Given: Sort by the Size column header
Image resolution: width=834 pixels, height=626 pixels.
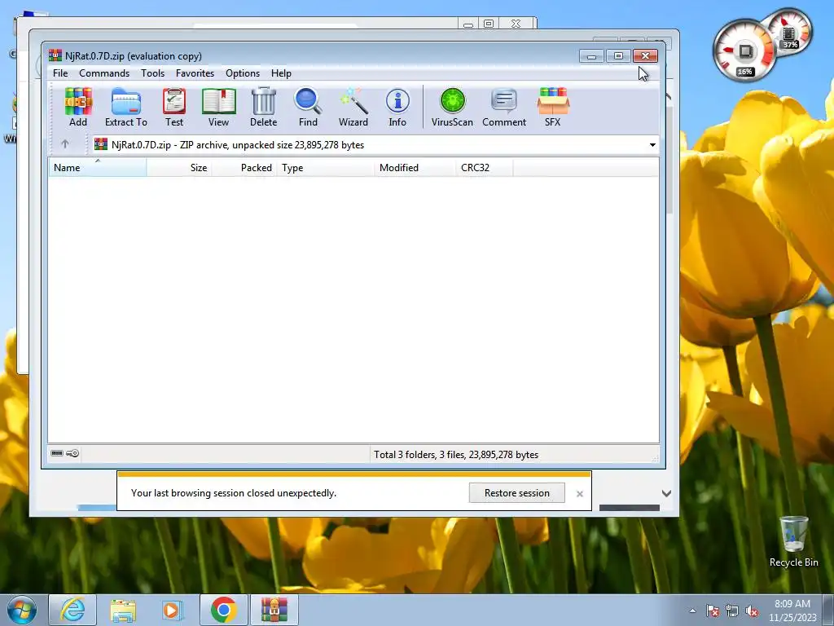Looking at the screenshot, I should click(x=179, y=168).
